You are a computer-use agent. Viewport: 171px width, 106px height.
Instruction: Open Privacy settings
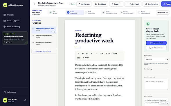click(x=164, y=103)
